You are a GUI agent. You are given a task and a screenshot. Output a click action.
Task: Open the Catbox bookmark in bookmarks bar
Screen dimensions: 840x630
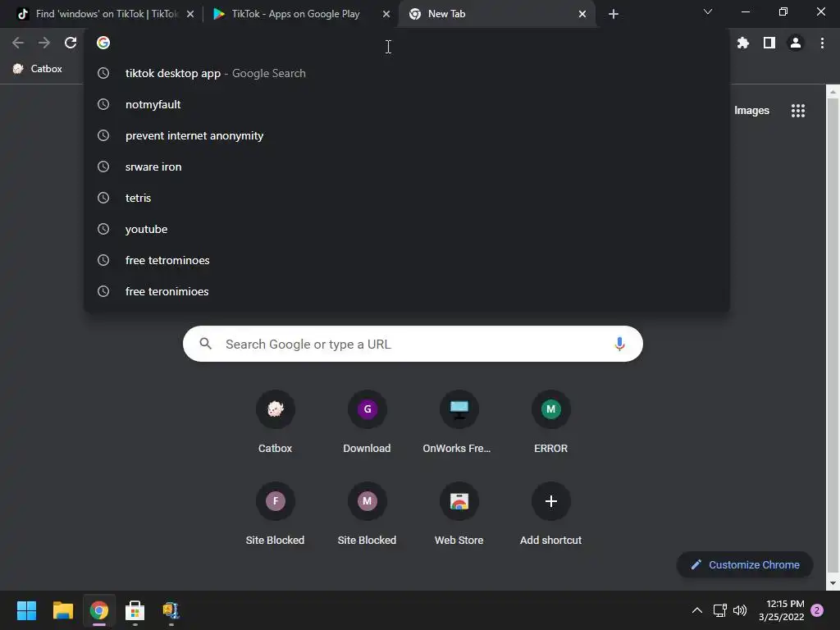(x=38, y=69)
